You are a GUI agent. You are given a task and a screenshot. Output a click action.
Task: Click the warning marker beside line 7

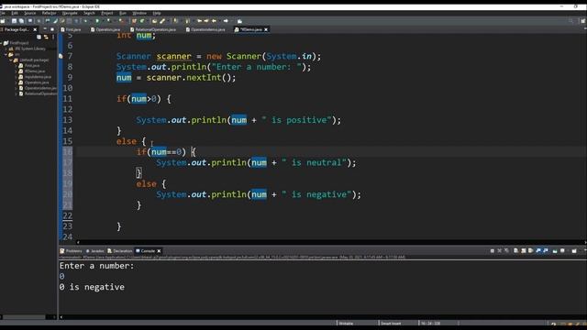click(x=61, y=56)
